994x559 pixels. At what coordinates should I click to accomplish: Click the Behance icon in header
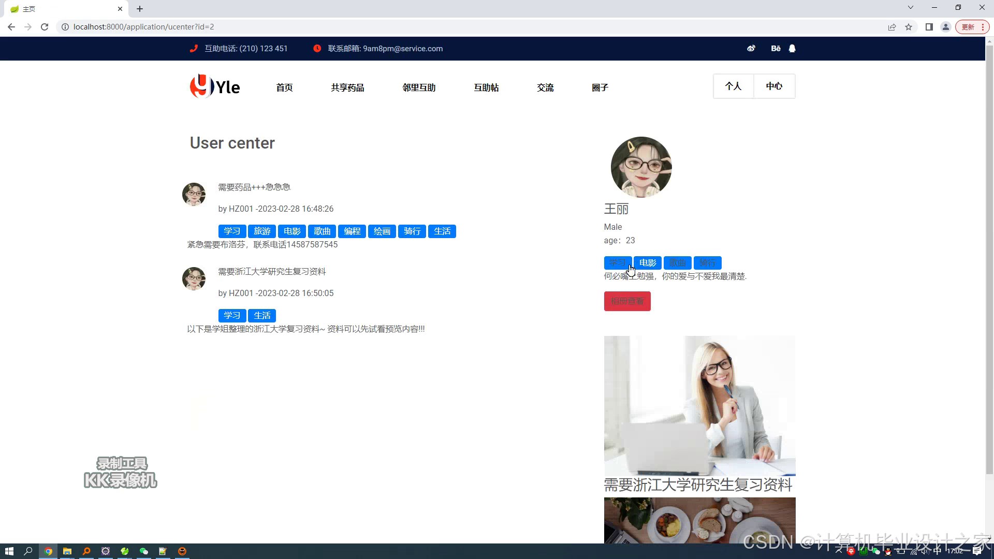[776, 48]
